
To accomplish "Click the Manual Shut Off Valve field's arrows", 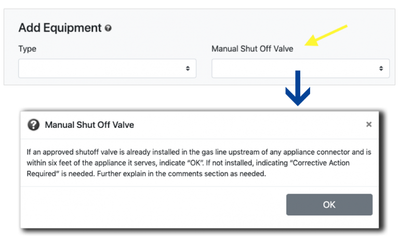I will [x=381, y=68].
